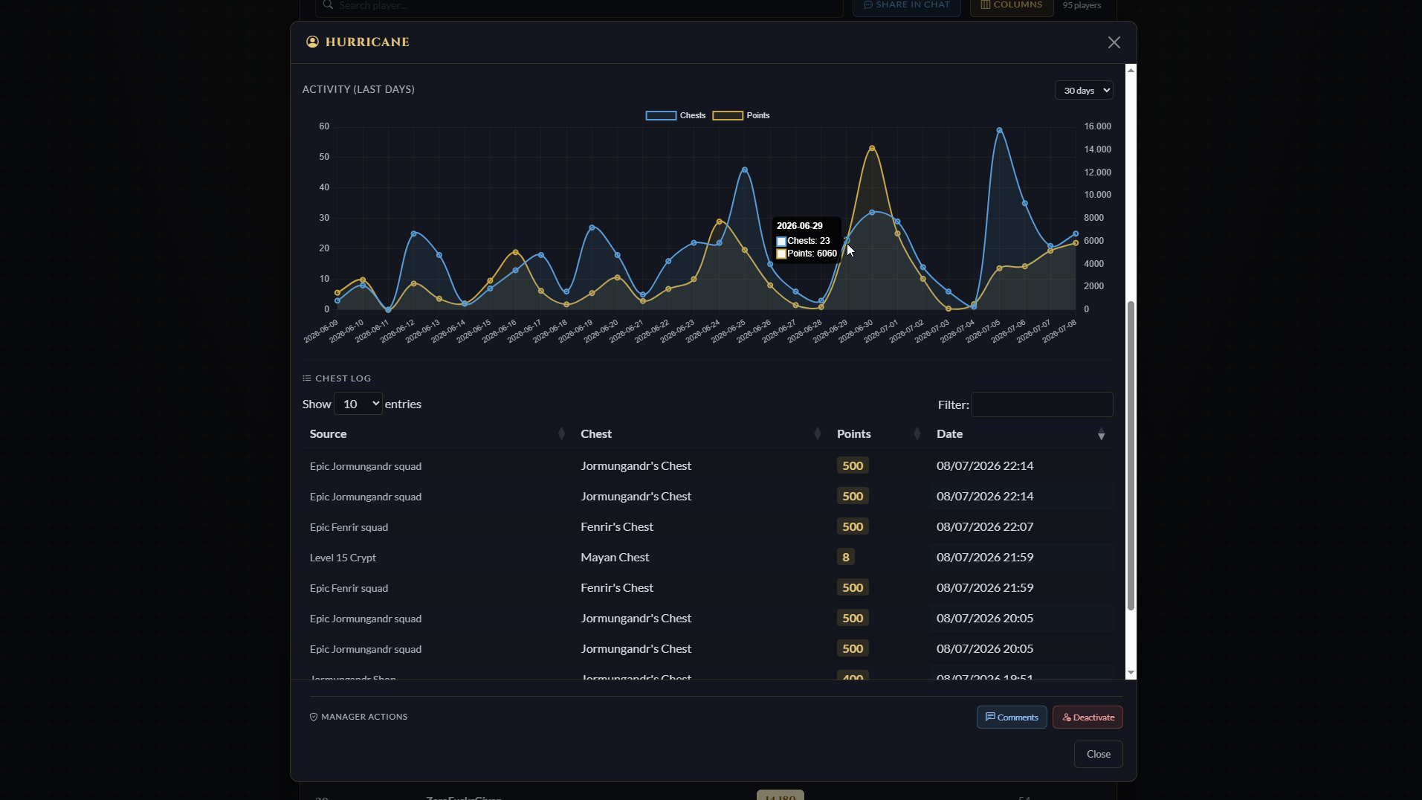The image size is (1422, 800).
Task: Click the Date column sort arrow
Action: coord(1101,434)
